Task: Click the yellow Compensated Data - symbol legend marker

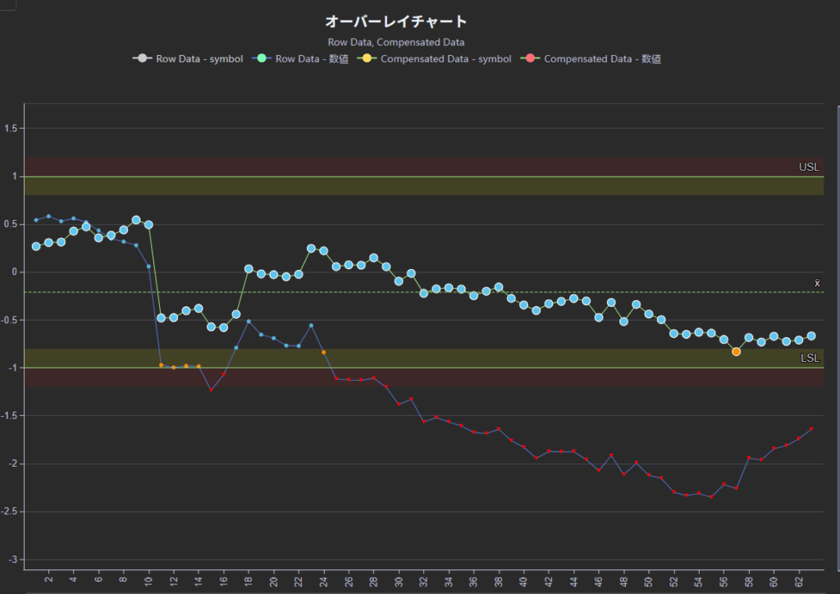Action: click(x=367, y=59)
